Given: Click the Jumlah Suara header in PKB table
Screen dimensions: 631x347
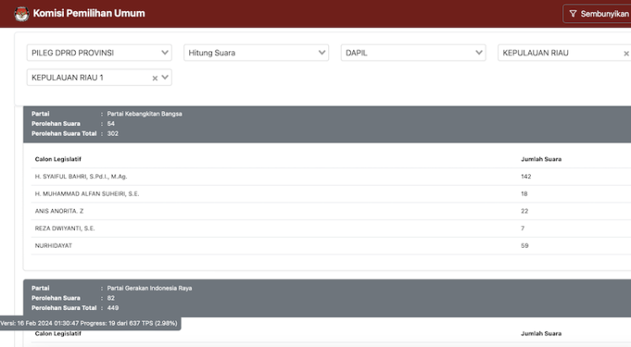Looking at the screenshot, I should coord(541,160).
